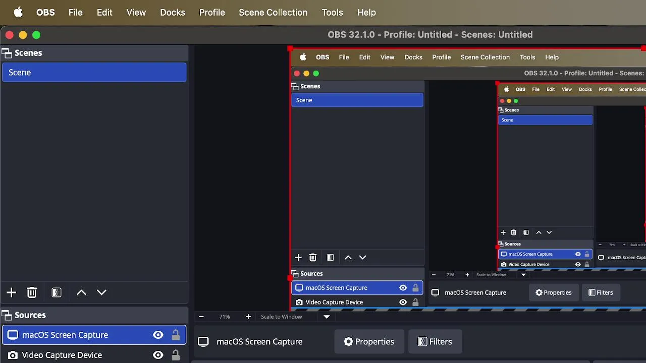Click Properties button in largest captured OBS copy
Screen dimensions: 646x363
coord(554,293)
